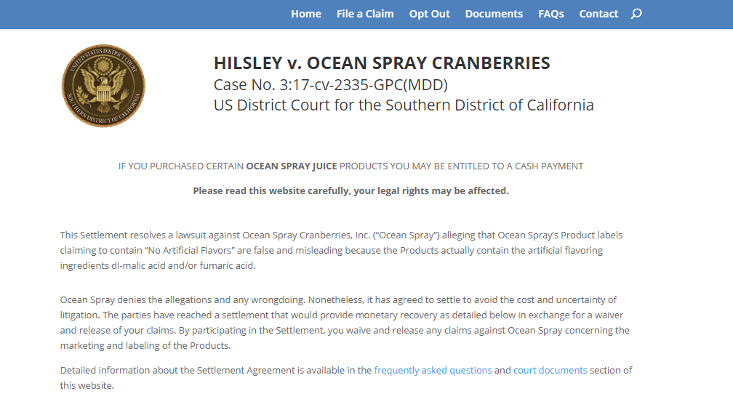Click the District Court seal logo
The width and height of the screenshot is (733, 407).
(103, 86)
